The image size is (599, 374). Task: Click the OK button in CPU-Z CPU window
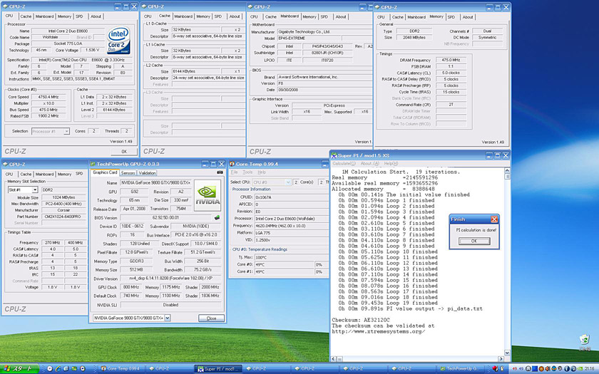(124, 152)
